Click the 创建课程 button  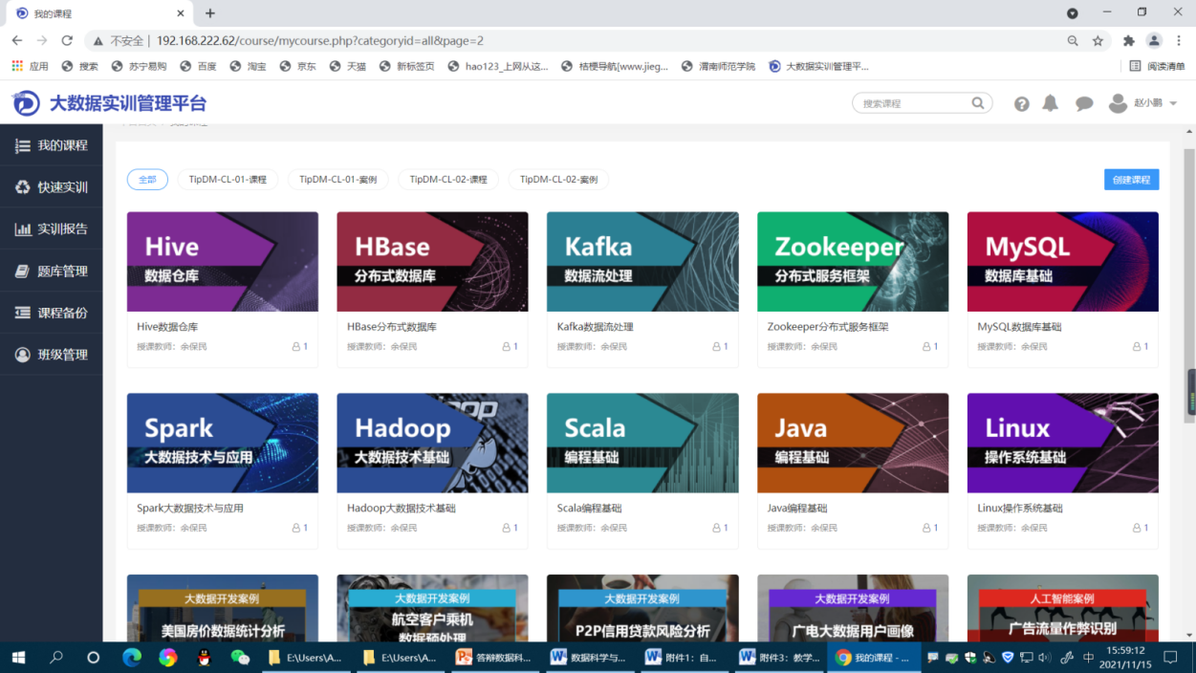[x=1131, y=180]
